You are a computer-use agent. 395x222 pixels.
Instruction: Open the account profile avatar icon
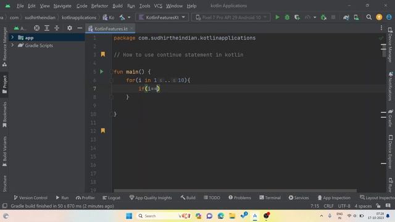click(x=389, y=17)
